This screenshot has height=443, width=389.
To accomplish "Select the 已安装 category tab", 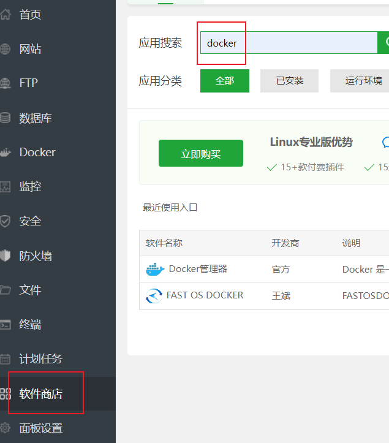I will [289, 81].
